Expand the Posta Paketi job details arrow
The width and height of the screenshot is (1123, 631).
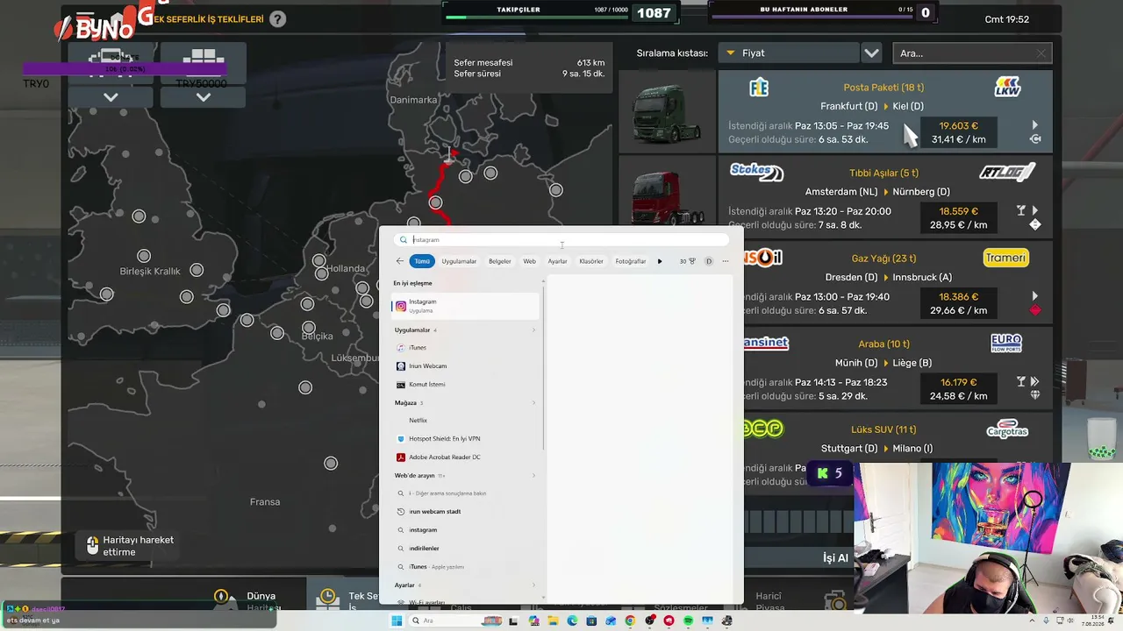pos(1035,125)
